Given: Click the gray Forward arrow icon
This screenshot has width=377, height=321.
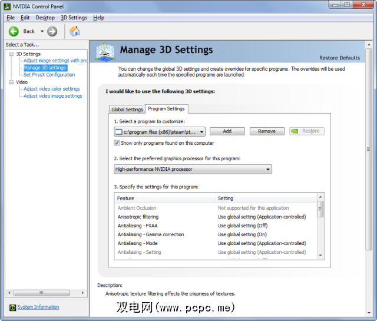Looking at the screenshot, I should point(52,31).
